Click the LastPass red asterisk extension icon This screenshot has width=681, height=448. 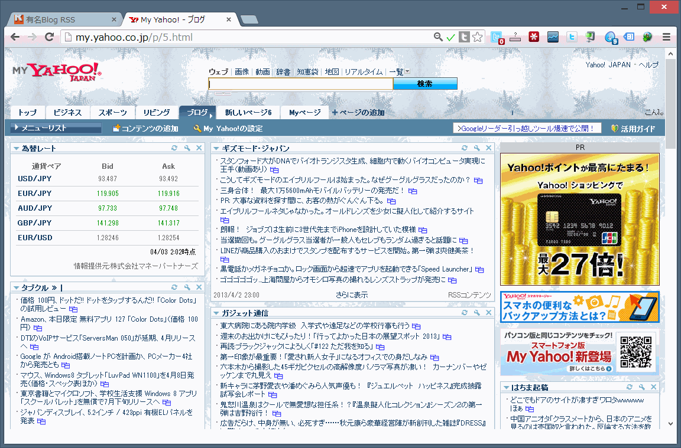(x=534, y=37)
